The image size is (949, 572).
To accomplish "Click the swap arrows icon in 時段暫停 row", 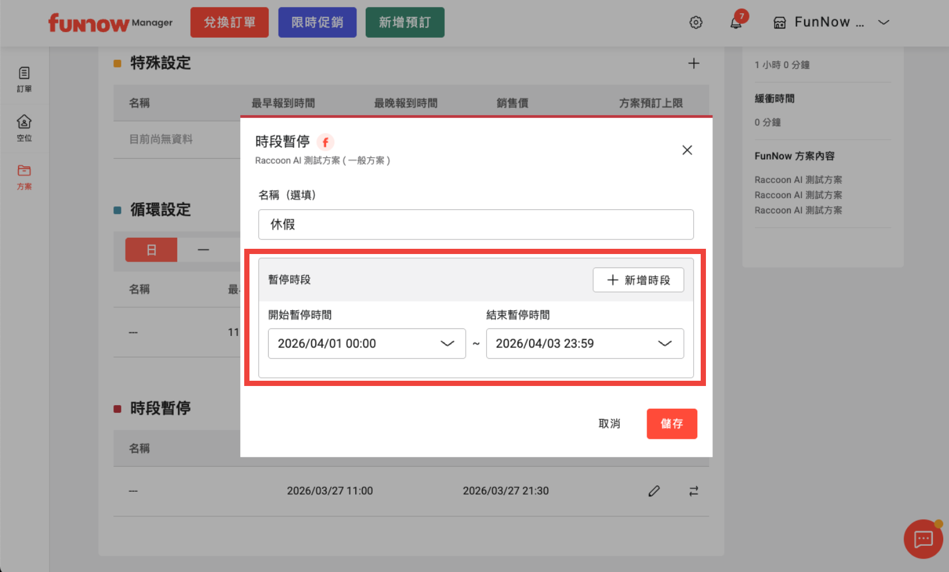I will tap(694, 491).
